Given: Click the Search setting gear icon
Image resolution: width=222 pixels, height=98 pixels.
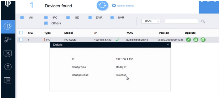Looking at the screenshot, I should (114, 6).
